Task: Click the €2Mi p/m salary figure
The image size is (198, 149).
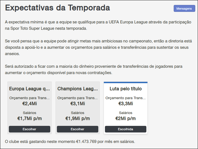Action: coord(126,118)
